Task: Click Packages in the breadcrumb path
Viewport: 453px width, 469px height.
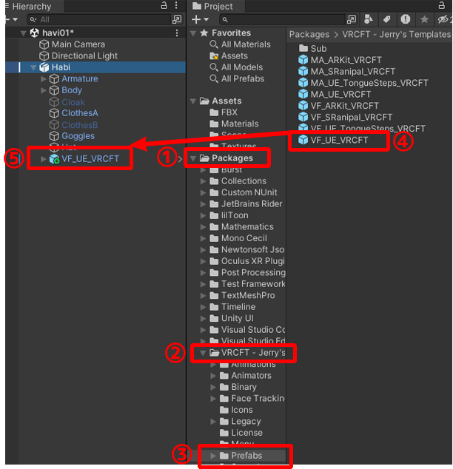Action: (309, 35)
